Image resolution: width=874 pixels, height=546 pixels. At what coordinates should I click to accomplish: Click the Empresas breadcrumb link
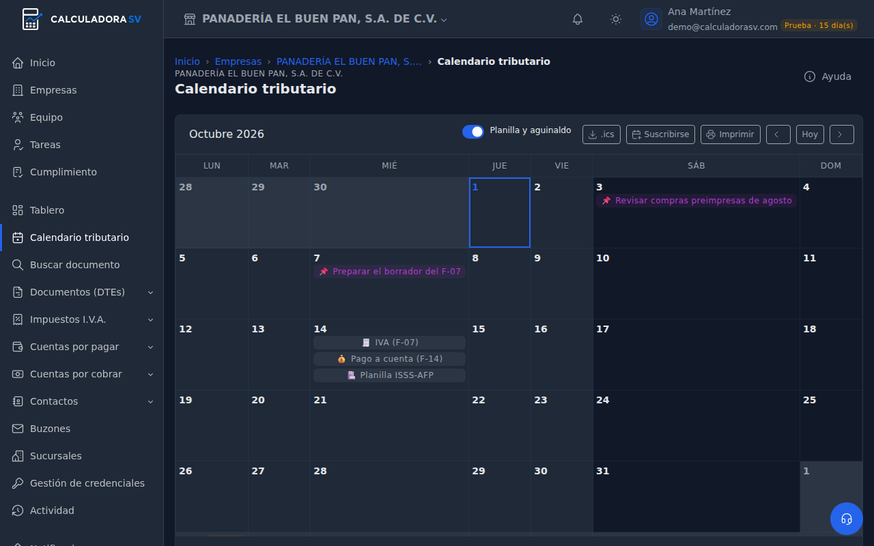click(x=238, y=61)
